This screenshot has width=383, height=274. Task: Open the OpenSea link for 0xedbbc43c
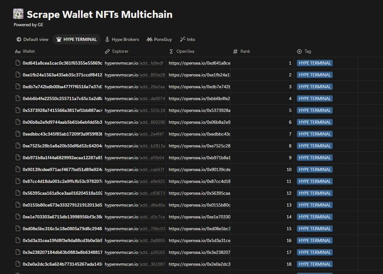(x=199, y=134)
